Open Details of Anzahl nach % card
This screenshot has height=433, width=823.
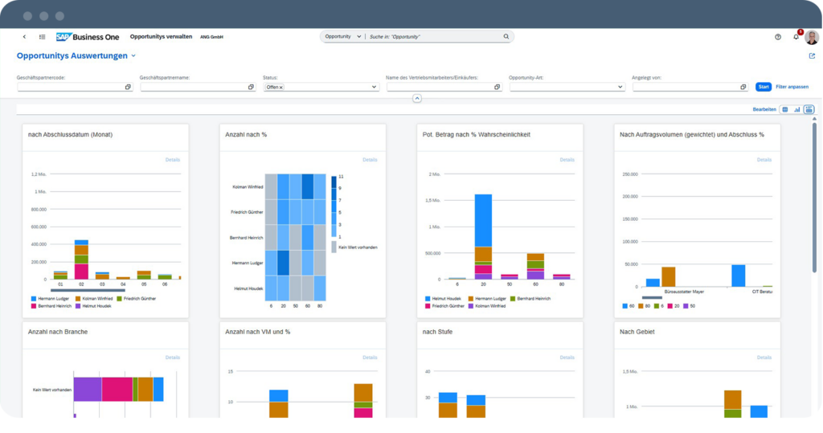click(x=370, y=160)
